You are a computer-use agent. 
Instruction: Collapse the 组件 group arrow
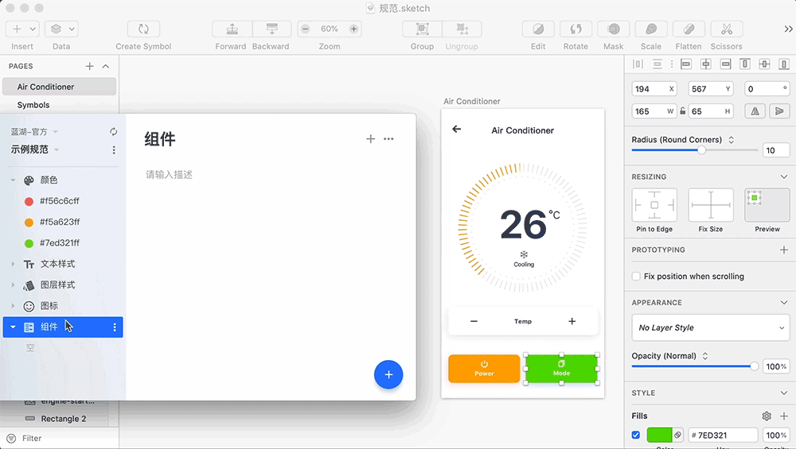click(x=14, y=327)
